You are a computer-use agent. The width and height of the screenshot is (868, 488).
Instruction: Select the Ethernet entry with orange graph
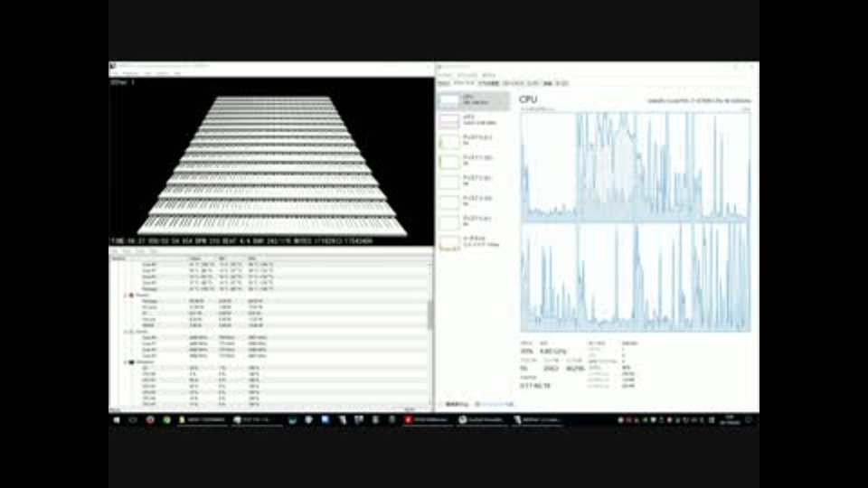[473, 242]
